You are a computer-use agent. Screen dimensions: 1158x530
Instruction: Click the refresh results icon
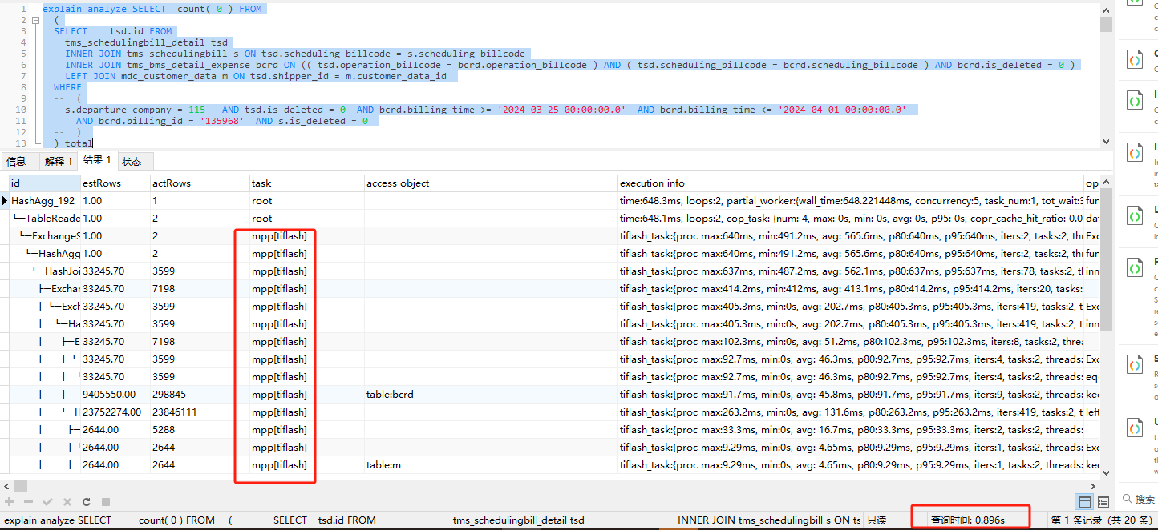coord(86,502)
